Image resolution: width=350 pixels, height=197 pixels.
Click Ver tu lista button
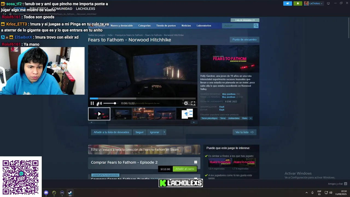coord(244,132)
